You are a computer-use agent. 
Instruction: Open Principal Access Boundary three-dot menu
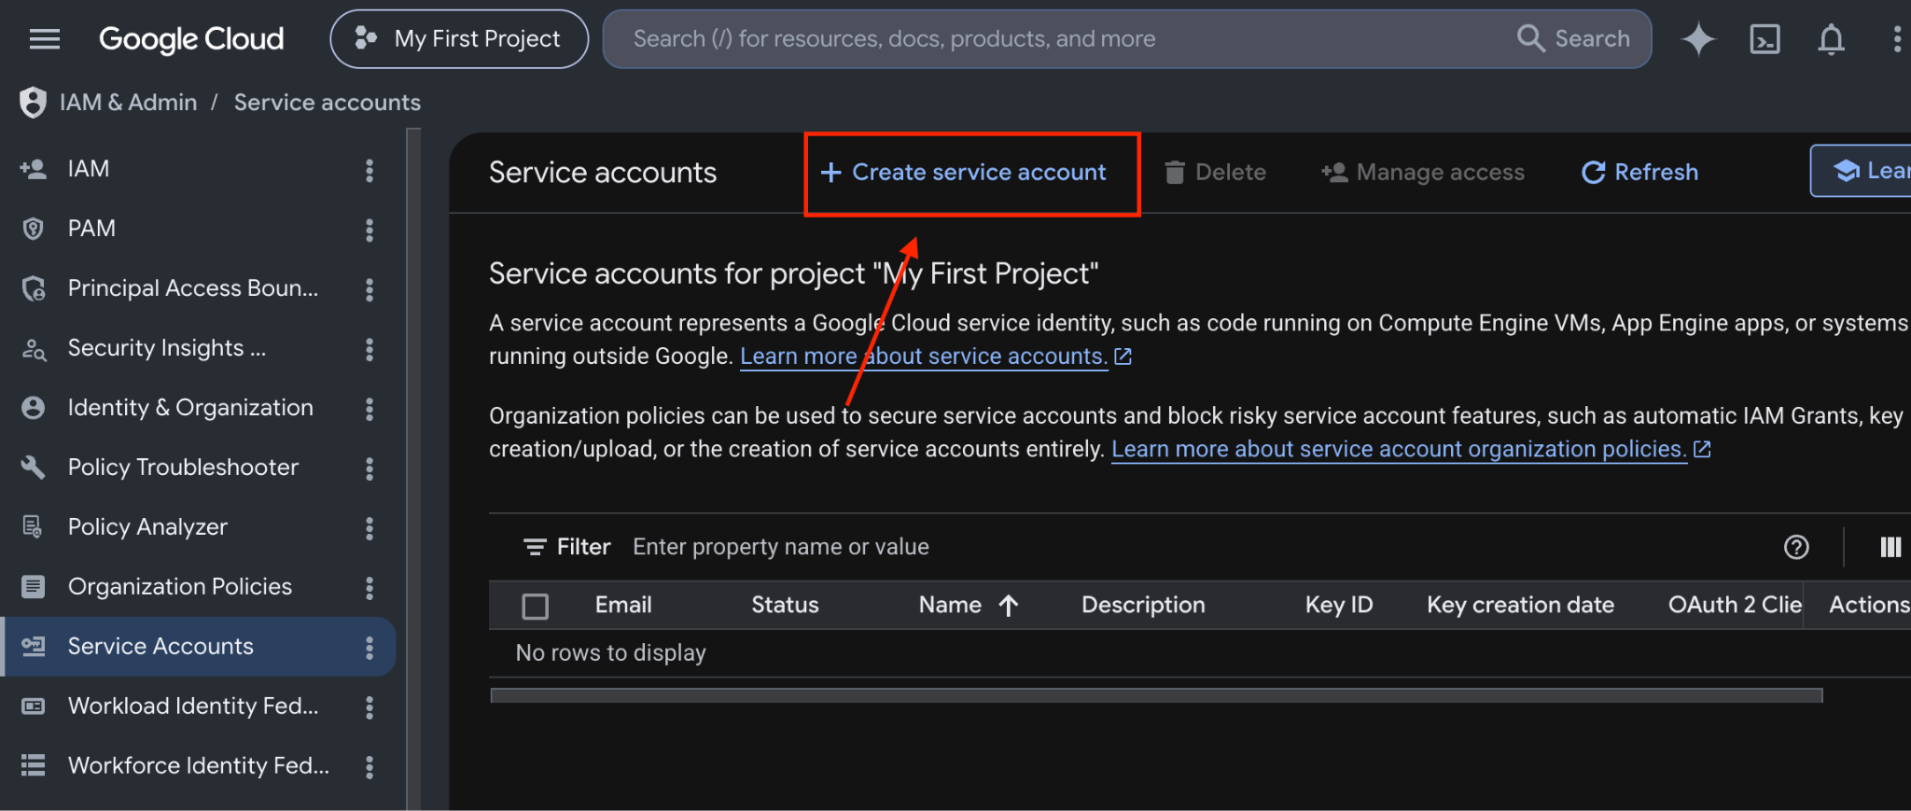(370, 289)
